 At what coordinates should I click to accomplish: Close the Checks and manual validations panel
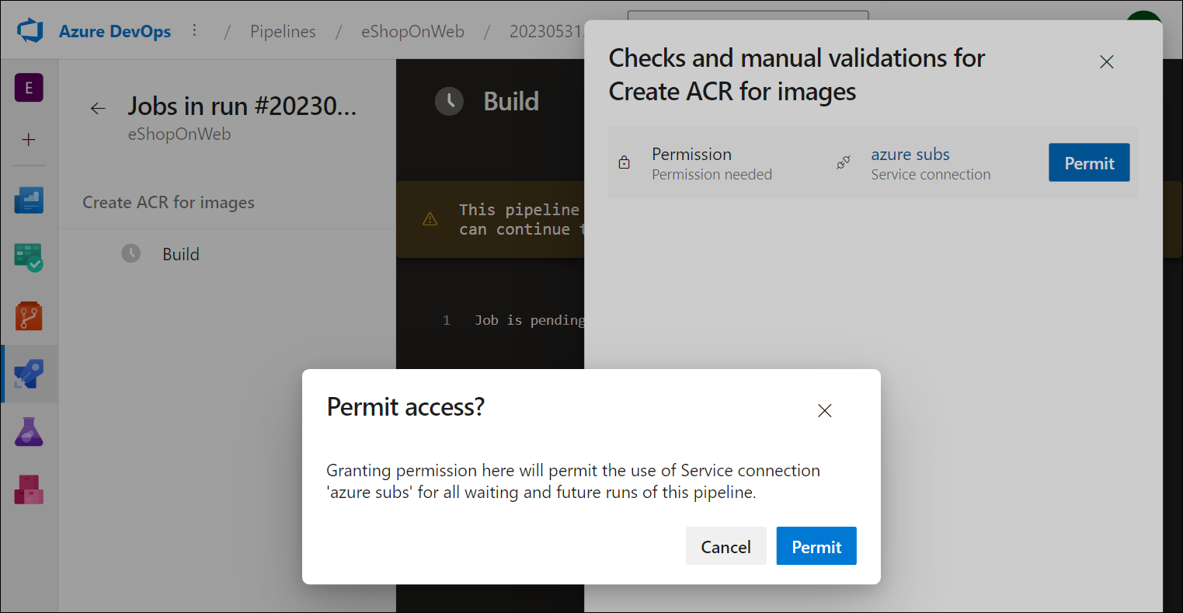click(1107, 62)
